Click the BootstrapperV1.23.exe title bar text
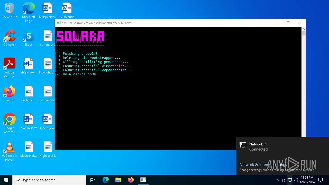This screenshot has width=329, height=185. [97, 23]
